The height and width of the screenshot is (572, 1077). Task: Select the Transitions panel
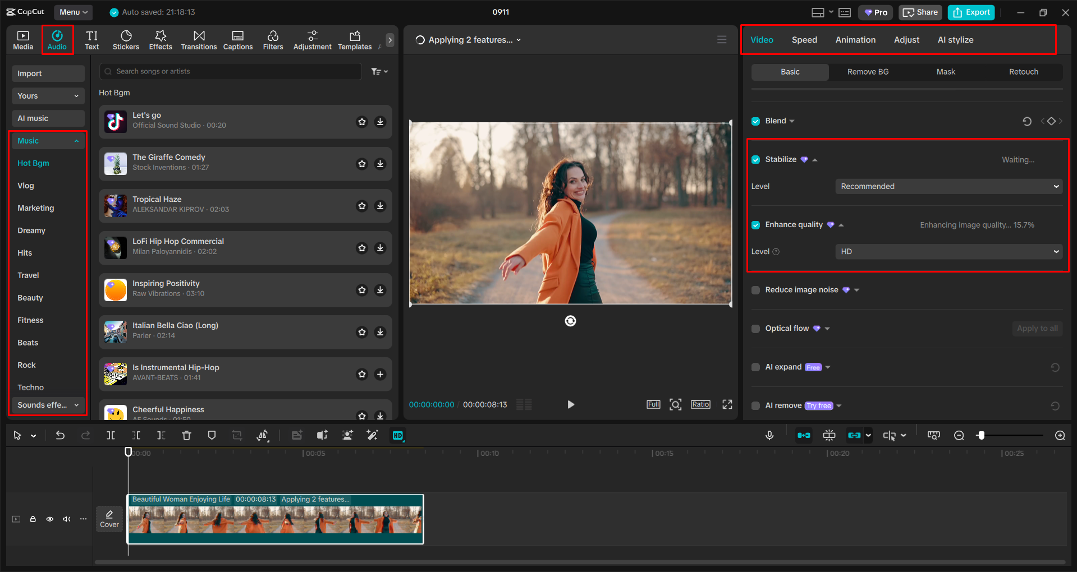[x=199, y=39]
